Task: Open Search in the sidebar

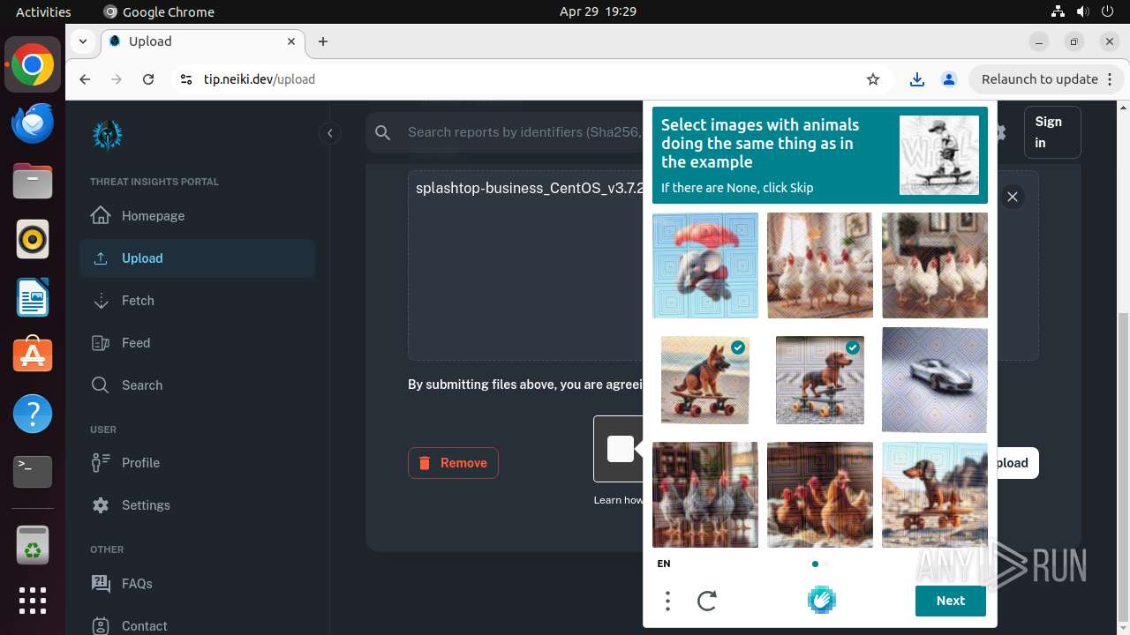Action: (x=197, y=385)
